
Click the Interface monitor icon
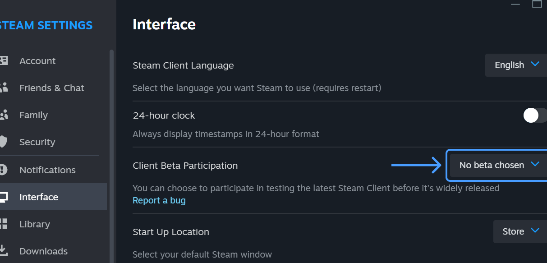click(4, 197)
